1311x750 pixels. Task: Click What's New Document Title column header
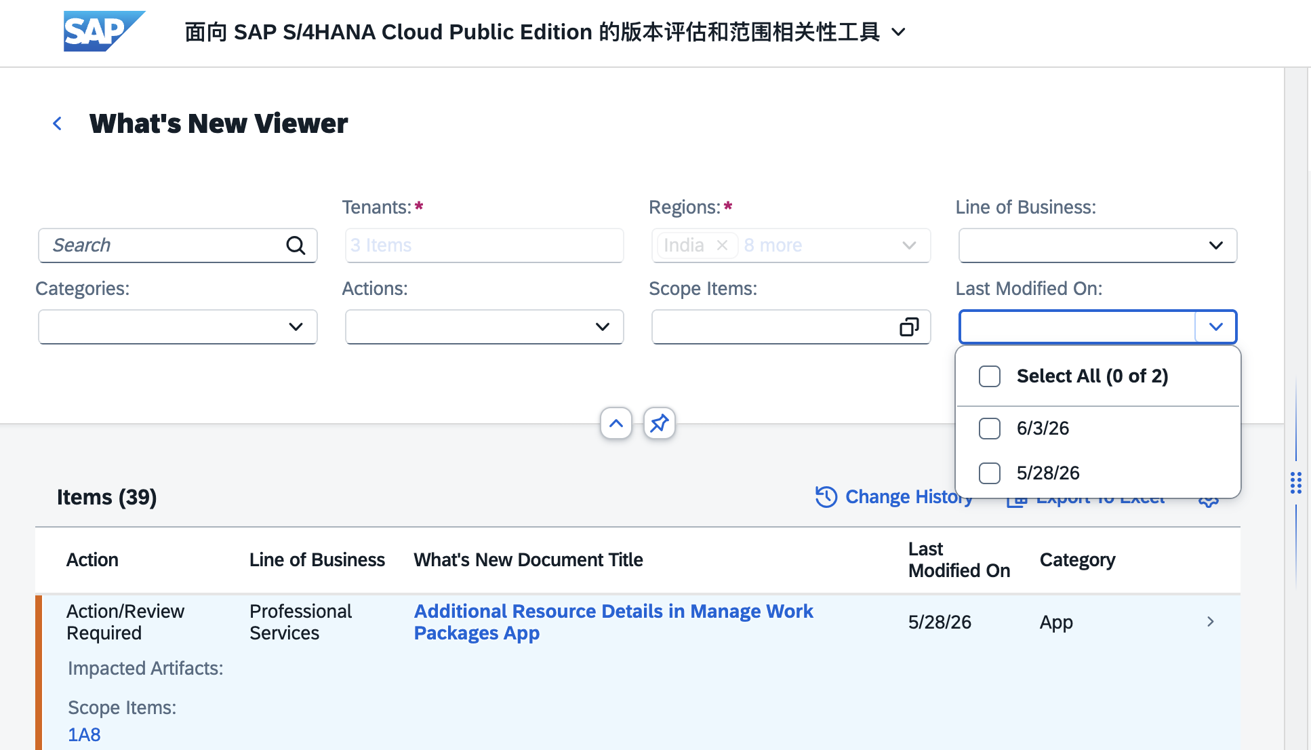tap(529, 560)
